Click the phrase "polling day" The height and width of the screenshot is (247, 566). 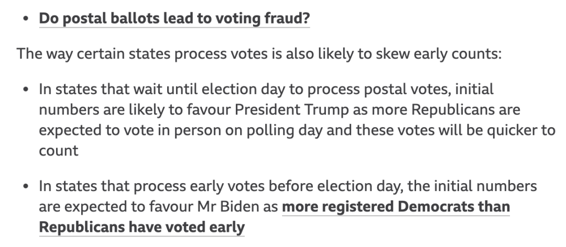285,130
